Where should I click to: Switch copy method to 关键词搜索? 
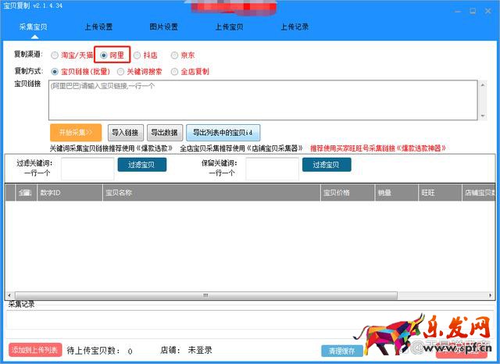[x=120, y=72]
